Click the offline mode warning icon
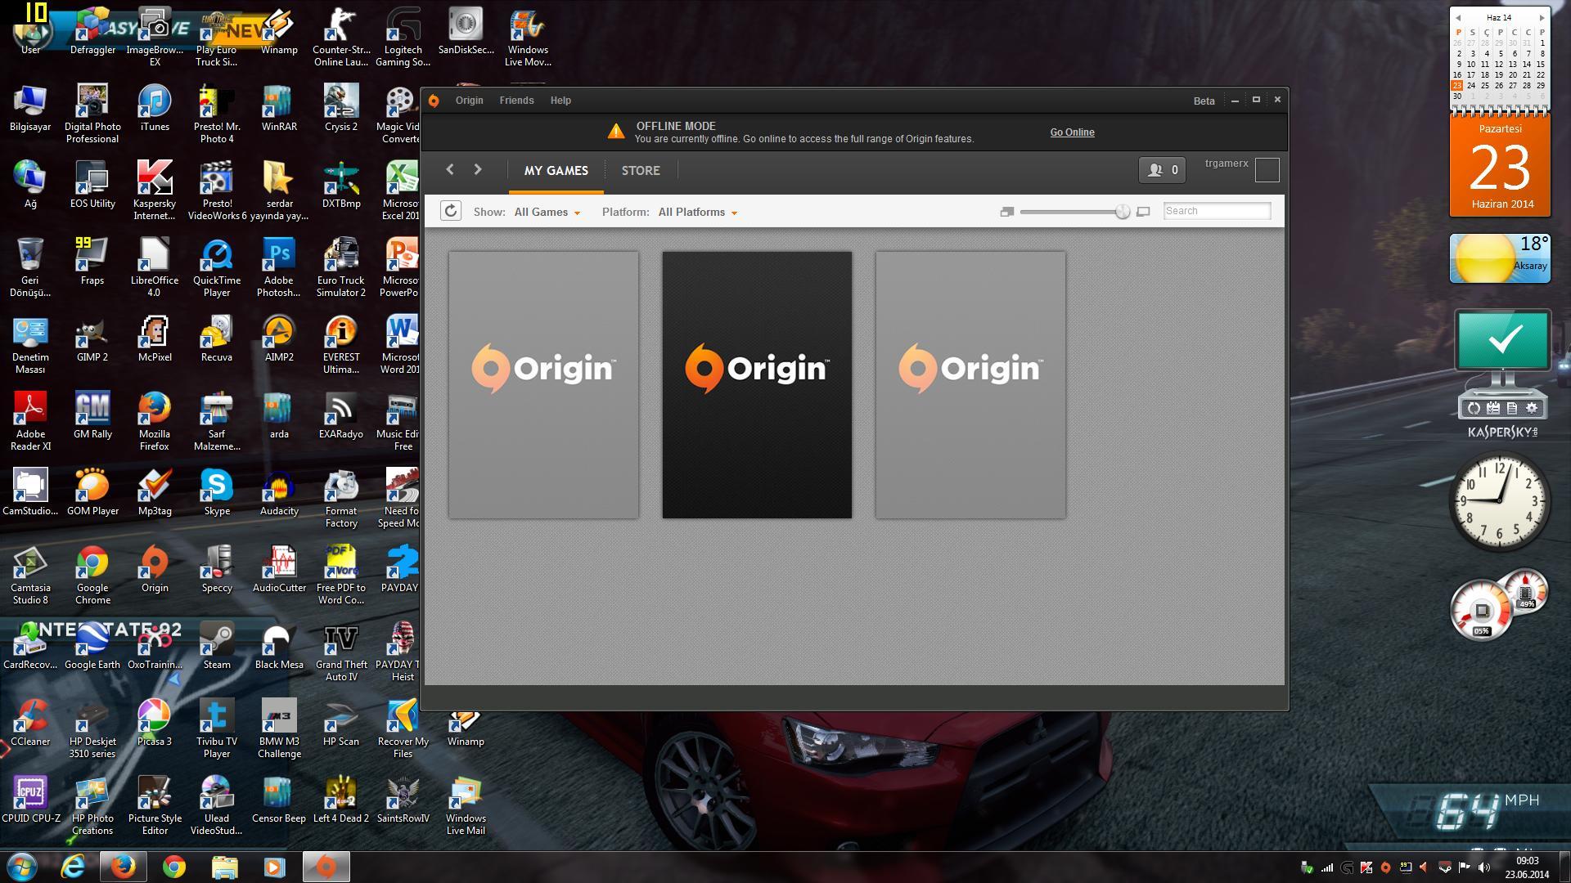1571x883 pixels. coord(616,132)
